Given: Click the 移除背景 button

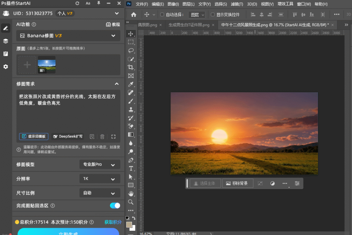Looking at the screenshot, I should 238,184.
